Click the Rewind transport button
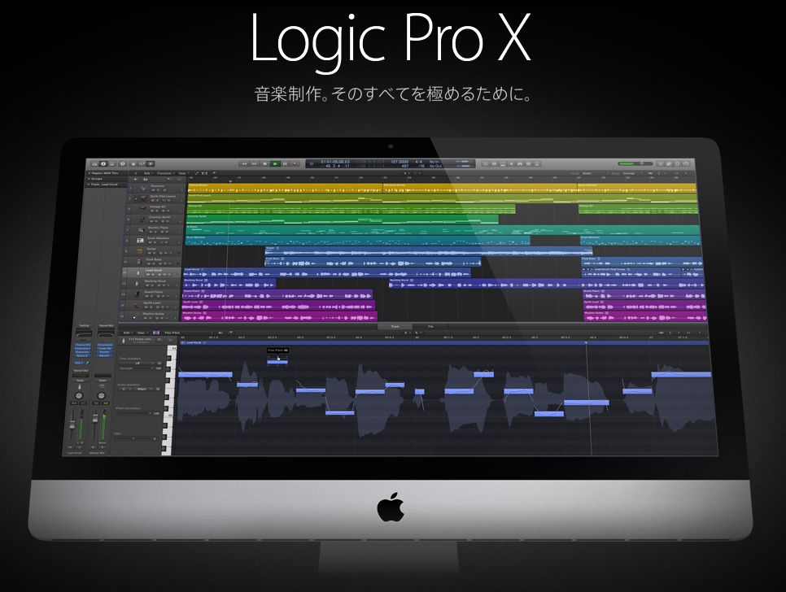The width and height of the screenshot is (786, 592). [x=242, y=163]
